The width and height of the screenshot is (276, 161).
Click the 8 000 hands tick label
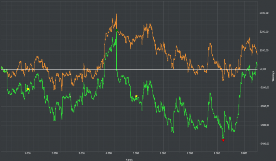[x=217, y=153]
